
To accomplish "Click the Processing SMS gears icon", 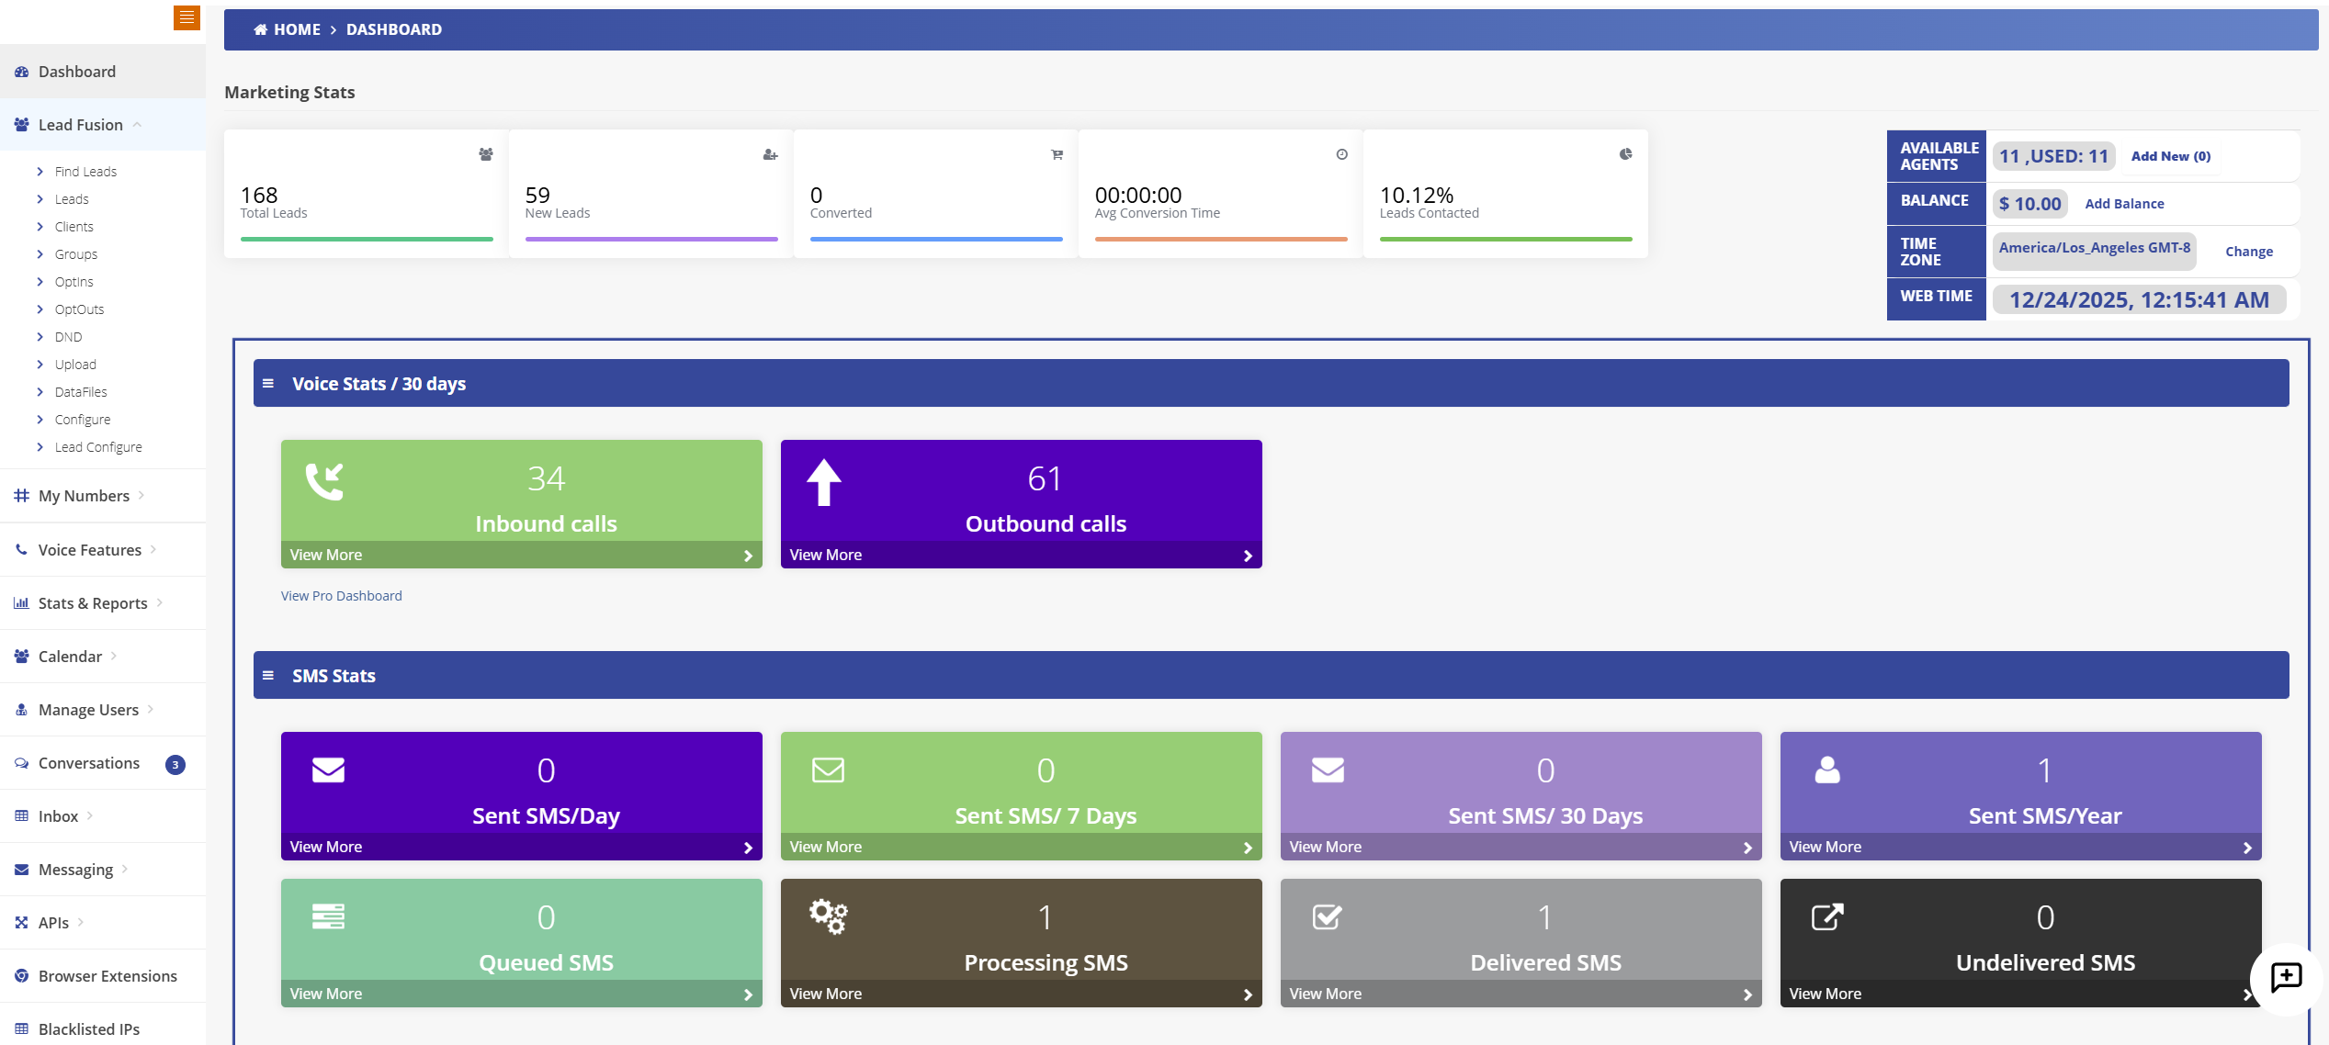I will point(828,916).
